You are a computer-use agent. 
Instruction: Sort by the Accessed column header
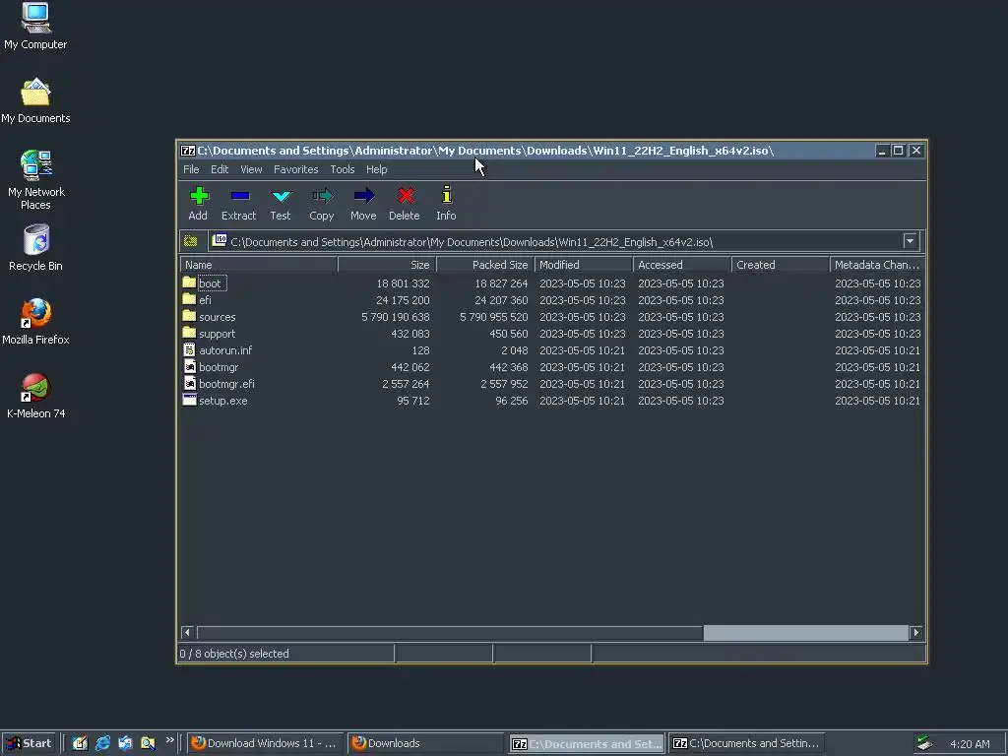click(x=682, y=264)
